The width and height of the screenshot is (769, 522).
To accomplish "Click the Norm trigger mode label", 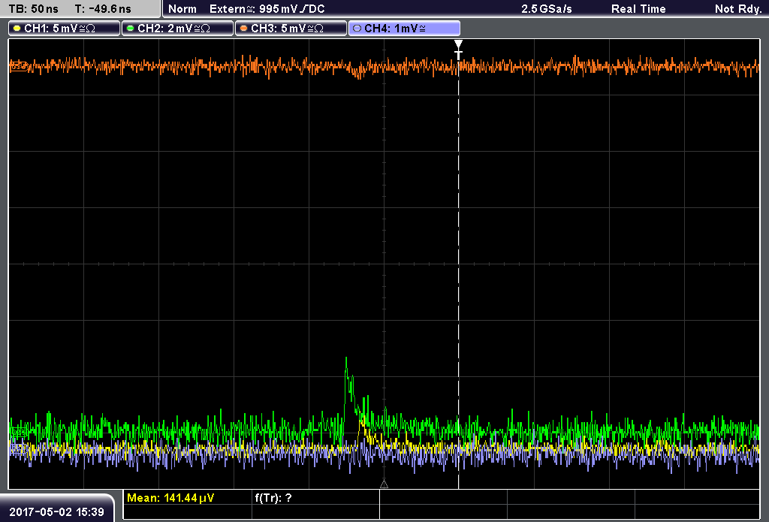I will tap(182, 9).
